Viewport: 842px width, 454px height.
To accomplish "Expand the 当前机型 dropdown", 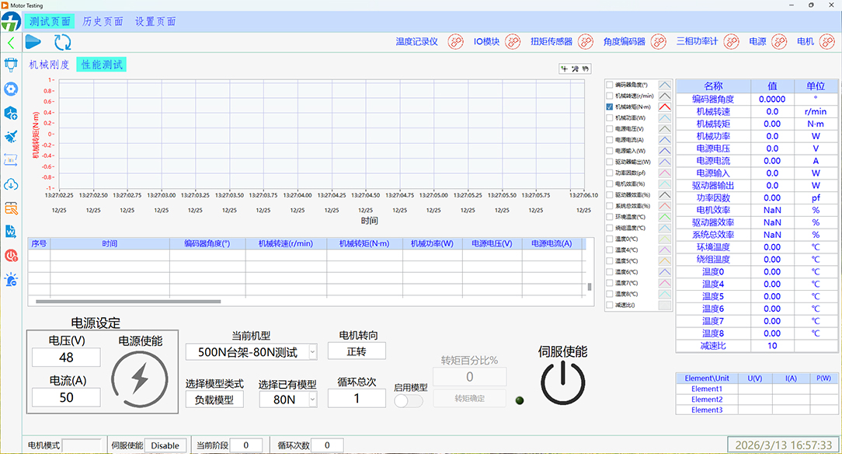I will (x=312, y=352).
